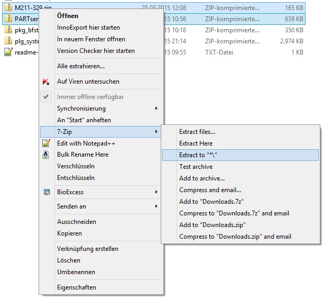The width and height of the screenshot is (323, 298).
Task: Click the Bulk Rename Here icon
Action: (47, 155)
